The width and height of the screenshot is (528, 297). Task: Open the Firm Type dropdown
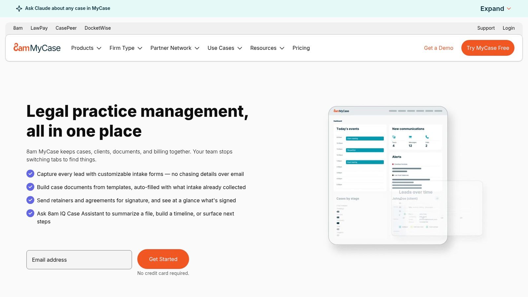click(126, 48)
